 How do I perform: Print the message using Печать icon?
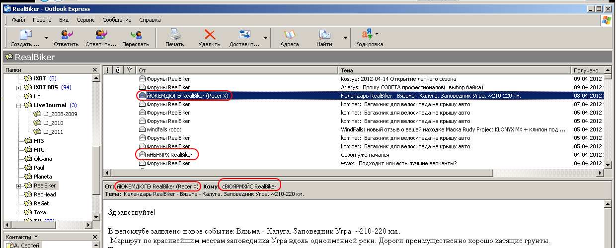coord(174,35)
